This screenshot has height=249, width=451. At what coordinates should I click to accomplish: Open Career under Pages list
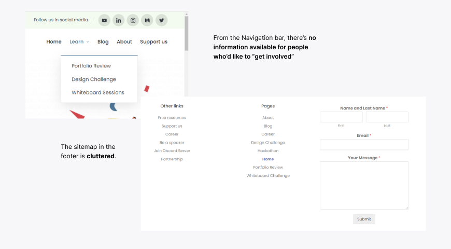coord(268,134)
